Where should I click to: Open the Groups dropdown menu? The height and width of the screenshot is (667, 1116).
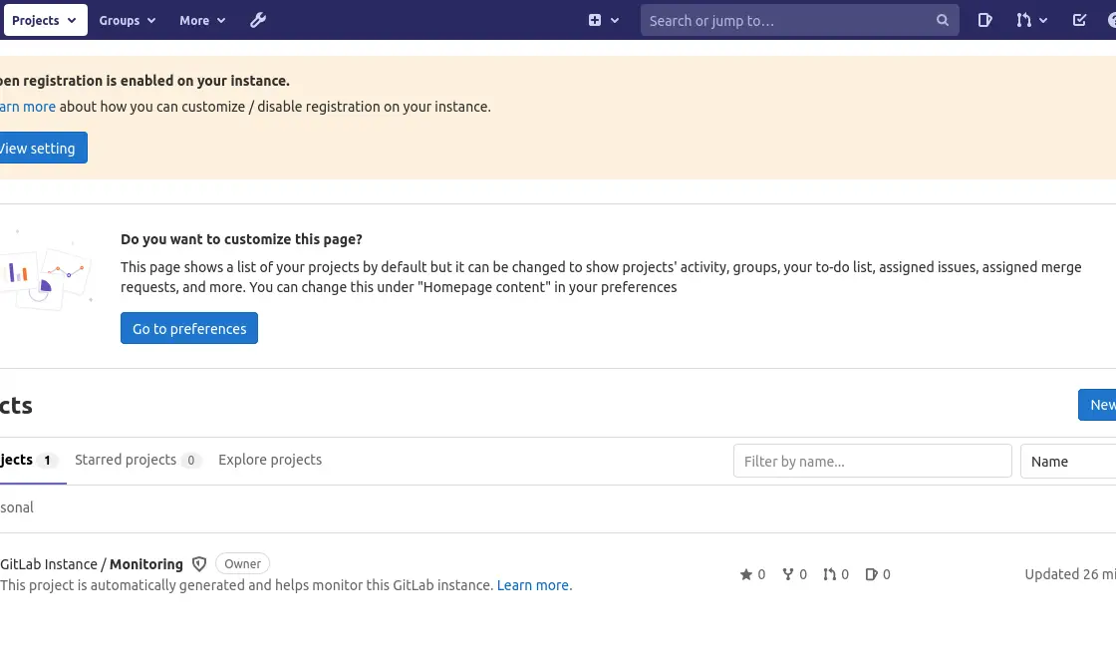click(128, 20)
